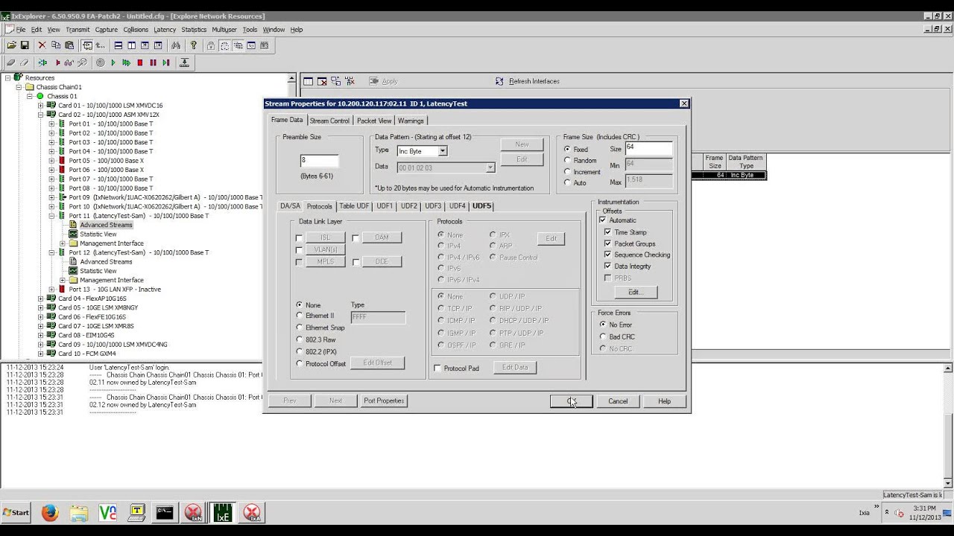The width and height of the screenshot is (954, 536).
Task: Click the glasses view icon
Action: [x=69, y=63]
